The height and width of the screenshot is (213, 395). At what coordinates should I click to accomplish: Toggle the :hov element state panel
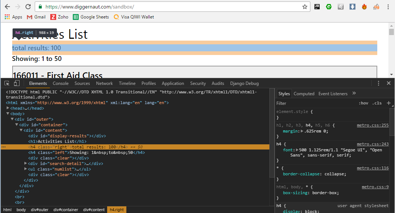coord(363,103)
